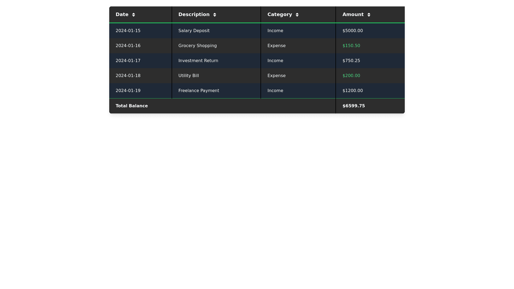Screen dimensions: 514x289
Task: Click the Investment Return description cell
Action: [198, 60]
